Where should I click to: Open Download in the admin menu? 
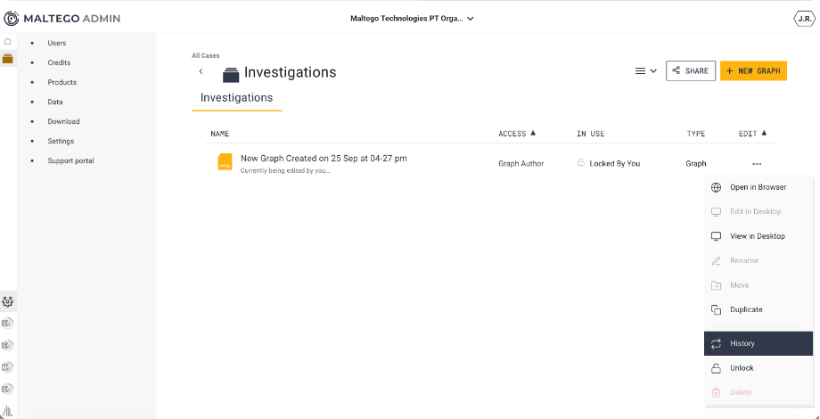click(x=64, y=121)
